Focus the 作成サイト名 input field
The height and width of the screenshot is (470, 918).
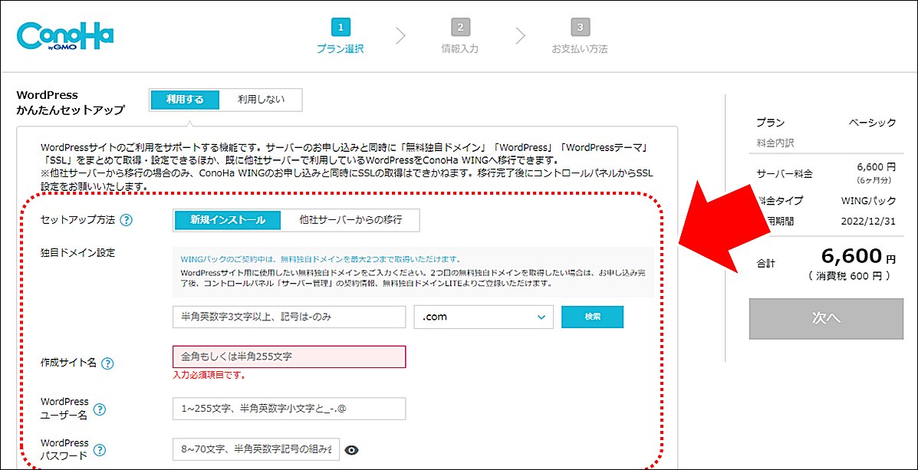[x=289, y=357]
